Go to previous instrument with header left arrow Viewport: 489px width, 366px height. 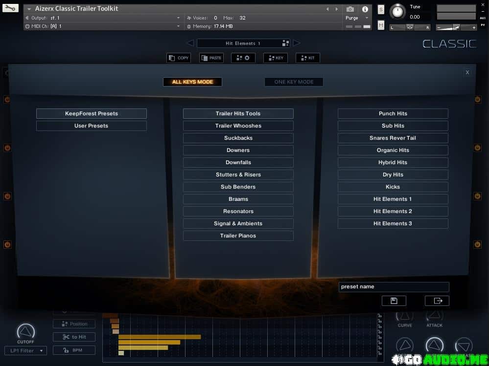coord(327,9)
